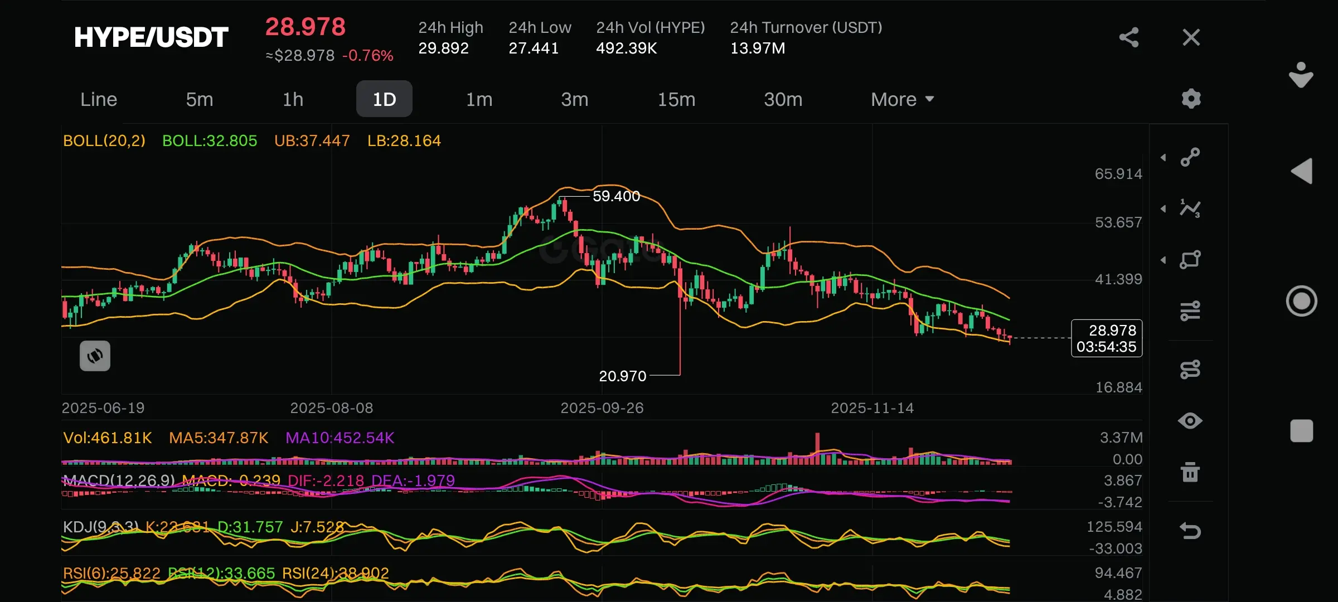Select the trend line drawing tool
Image resolution: width=1338 pixels, height=602 pixels.
click(1190, 157)
